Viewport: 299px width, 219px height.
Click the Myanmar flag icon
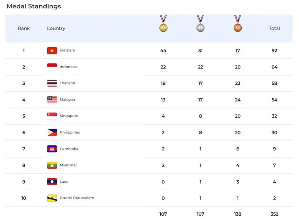point(52,165)
